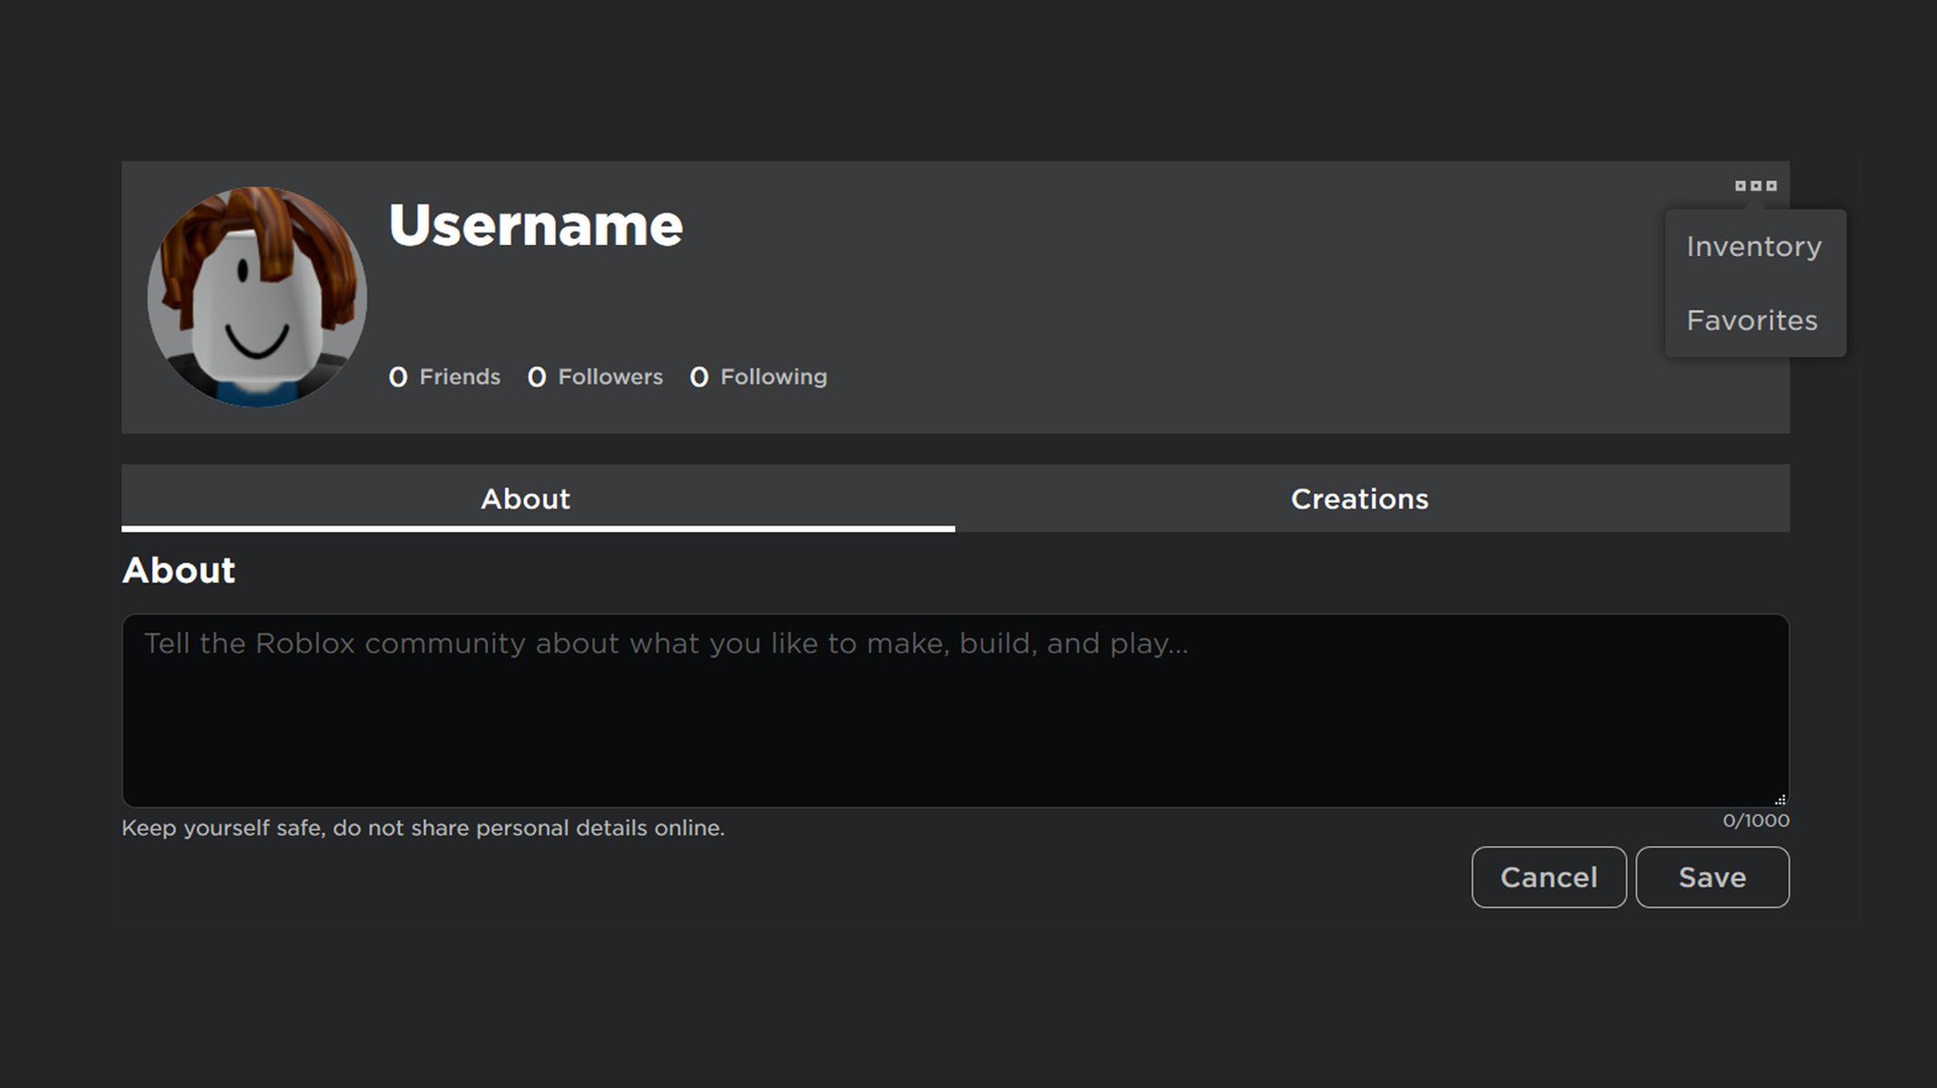This screenshot has width=1937, height=1088.
Task: Click the keep yourself safe notice text
Action: [x=423, y=828]
